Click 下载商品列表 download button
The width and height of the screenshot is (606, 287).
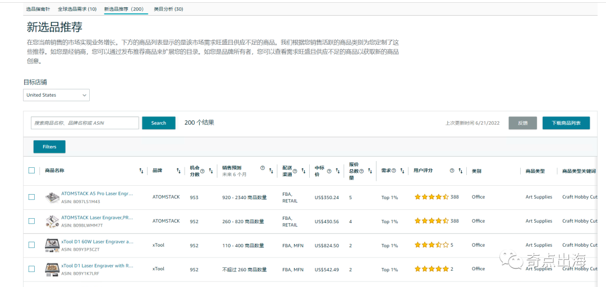point(566,123)
